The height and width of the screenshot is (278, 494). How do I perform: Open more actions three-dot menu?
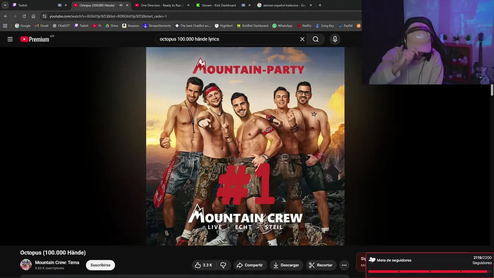point(344,265)
